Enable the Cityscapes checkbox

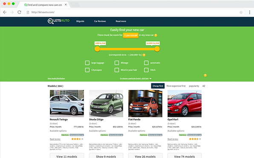87,70
